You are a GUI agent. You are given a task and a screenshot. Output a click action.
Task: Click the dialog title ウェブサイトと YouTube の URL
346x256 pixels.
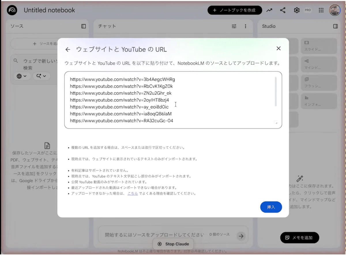point(121,49)
